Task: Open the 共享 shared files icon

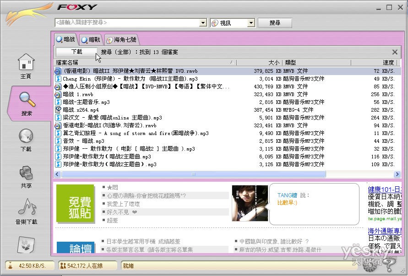Action: tap(26, 173)
